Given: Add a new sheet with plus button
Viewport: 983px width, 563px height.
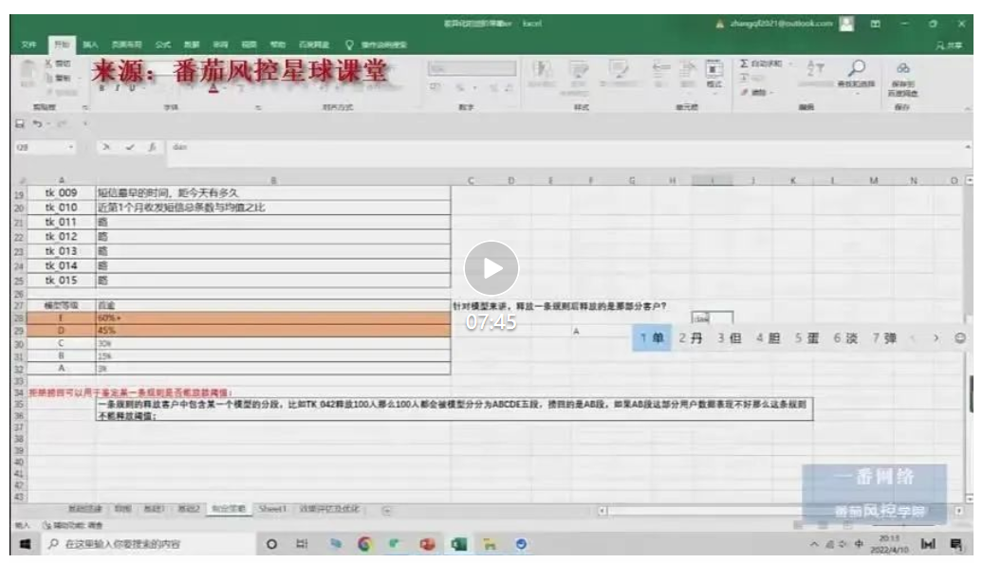Looking at the screenshot, I should [x=386, y=510].
